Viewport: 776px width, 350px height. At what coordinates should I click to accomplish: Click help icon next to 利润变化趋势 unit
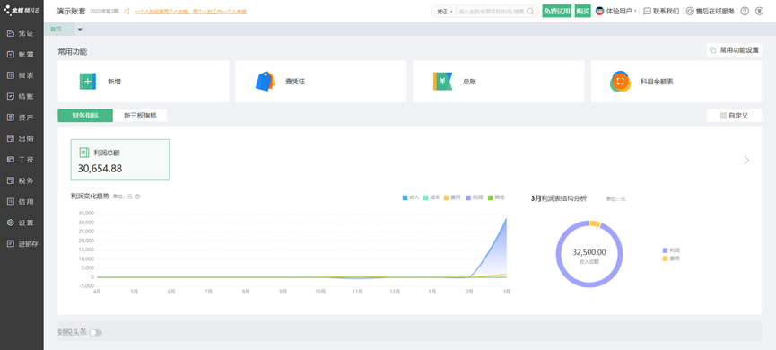137,197
